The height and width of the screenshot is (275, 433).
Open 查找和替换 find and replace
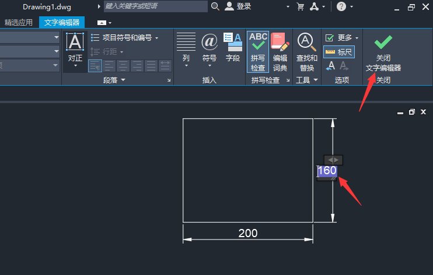pyautogui.click(x=307, y=52)
